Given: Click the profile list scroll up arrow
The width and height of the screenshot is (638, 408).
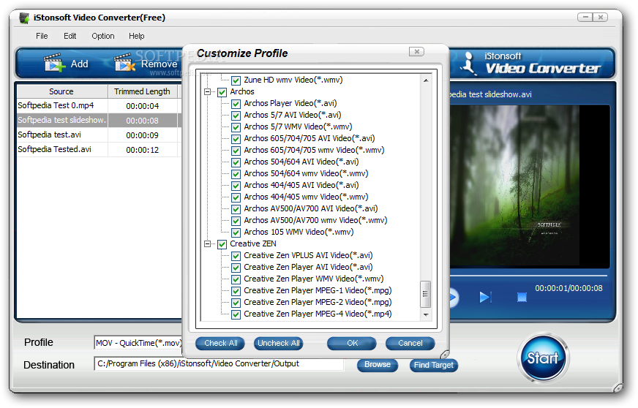Looking at the screenshot, I should [x=426, y=80].
